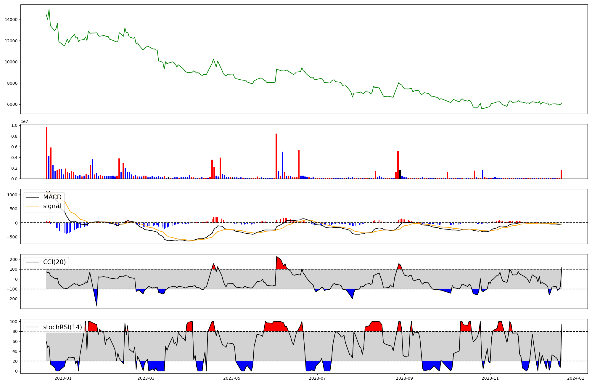Click the 2023-05 x-axis date label
The image size is (592, 385).
pos(232,378)
